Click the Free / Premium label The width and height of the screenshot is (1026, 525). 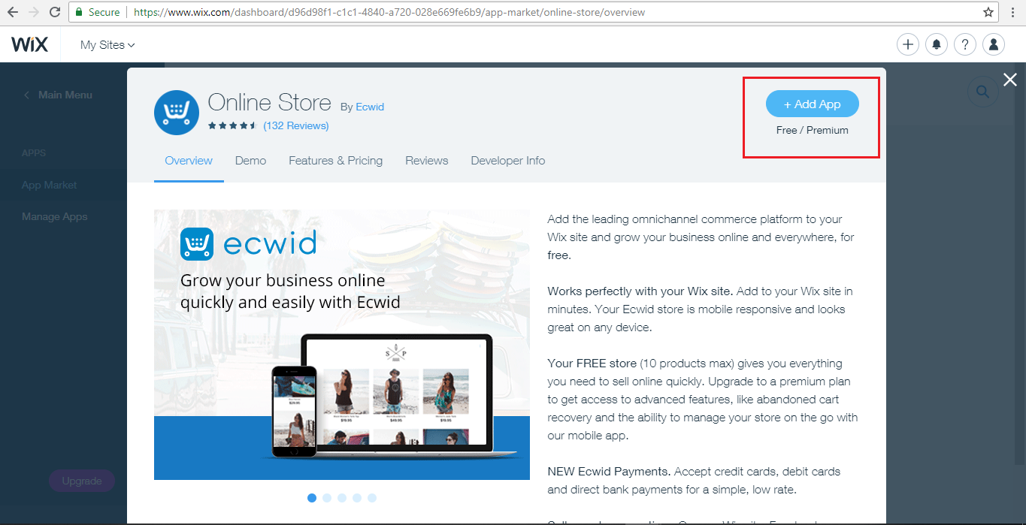[813, 130]
